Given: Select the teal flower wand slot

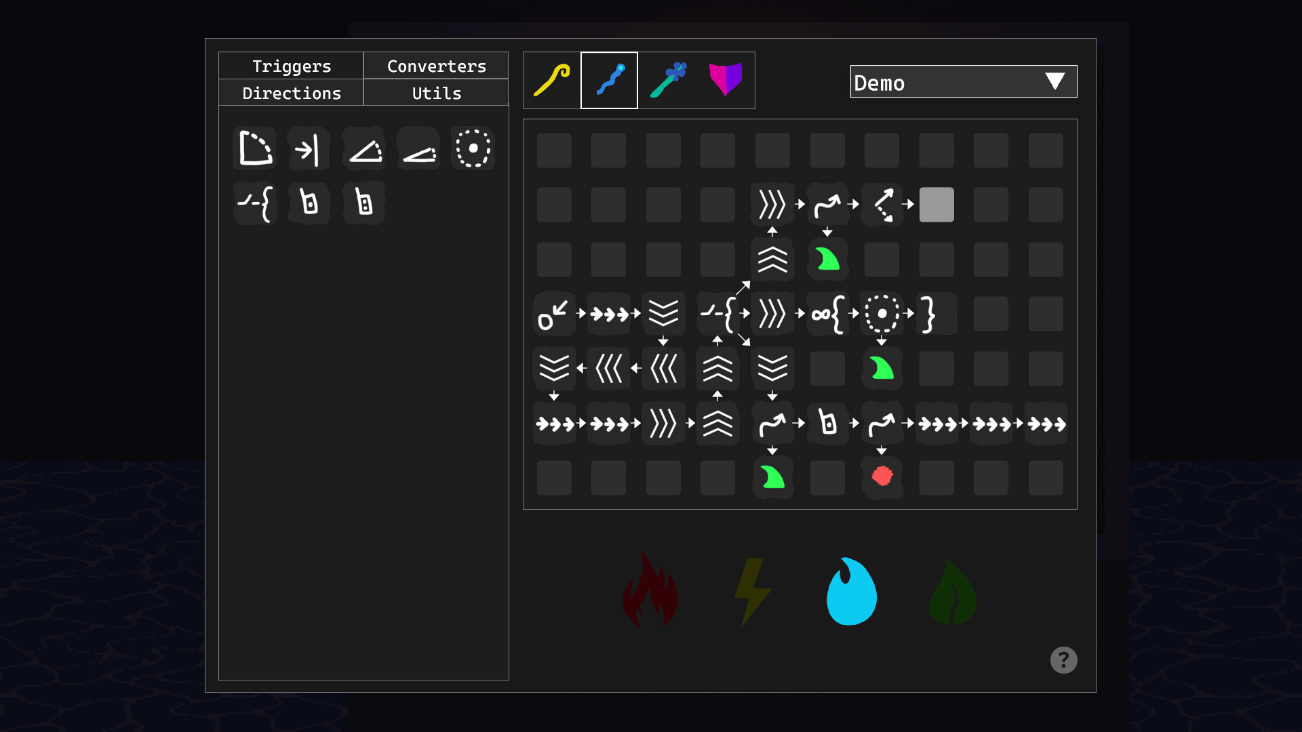Looking at the screenshot, I should coord(668,81).
